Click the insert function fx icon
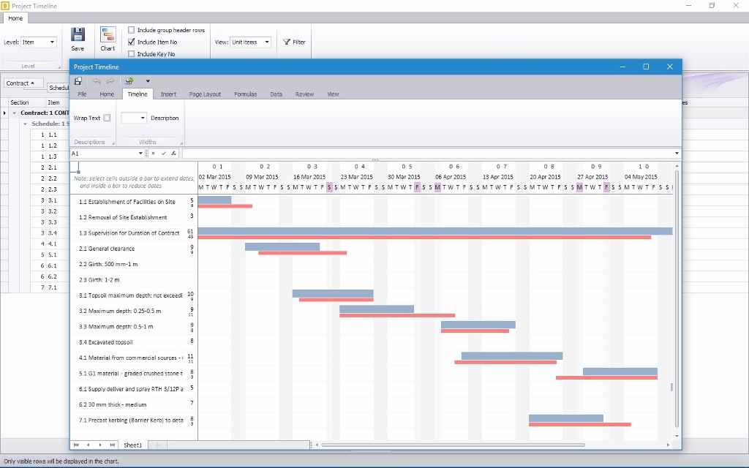This screenshot has width=749, height=468. (174, 154)
